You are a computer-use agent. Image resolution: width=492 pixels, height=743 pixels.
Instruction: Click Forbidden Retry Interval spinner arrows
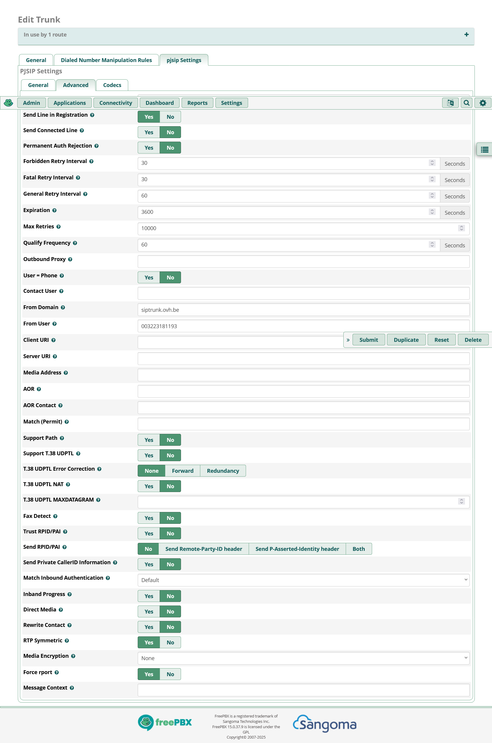tap(432, 163)
